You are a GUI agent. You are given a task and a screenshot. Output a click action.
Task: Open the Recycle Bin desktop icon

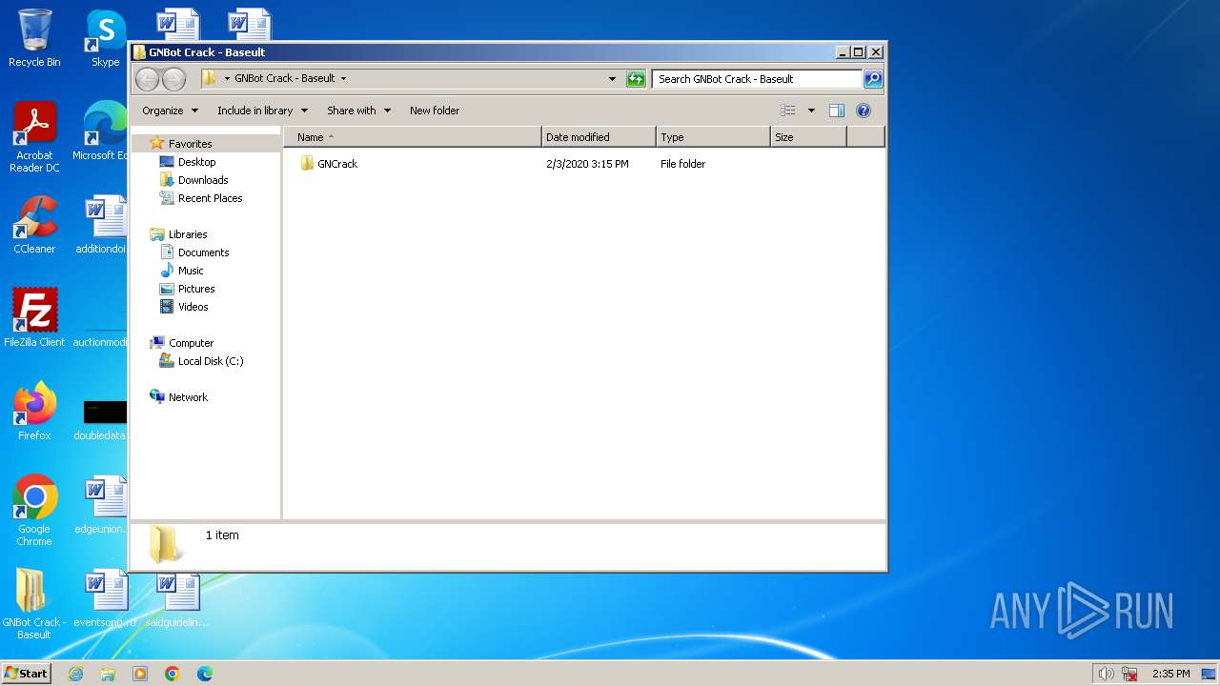click(x=34, y=38)
